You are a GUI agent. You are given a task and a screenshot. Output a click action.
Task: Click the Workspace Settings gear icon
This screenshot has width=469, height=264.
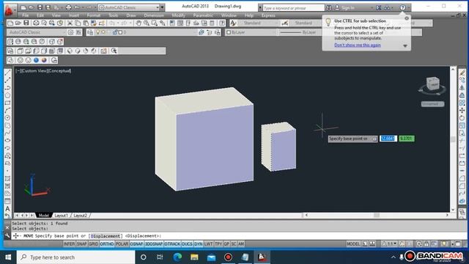pos(70,32)
